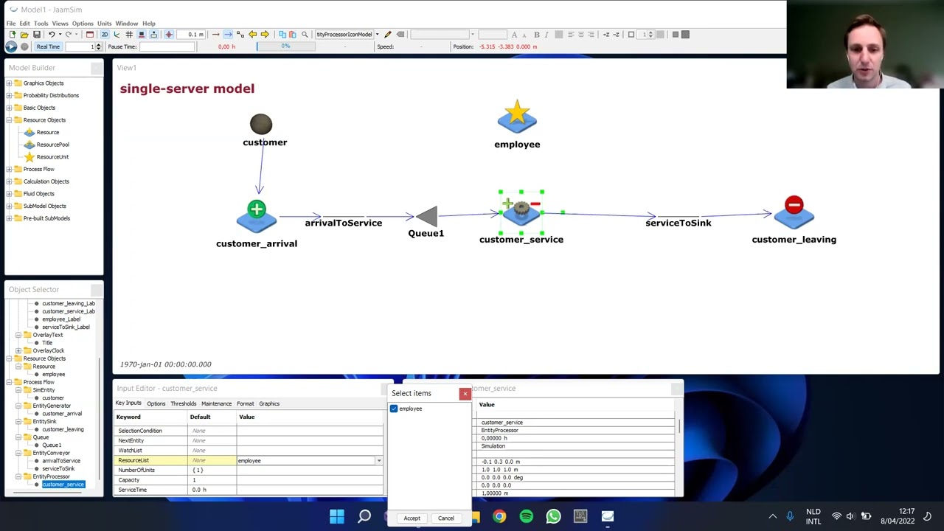
Task: Switch to the Maintenance tab
Action: (216, 403)
